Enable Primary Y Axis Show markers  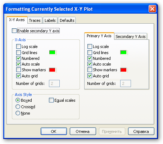click(90, 69)
